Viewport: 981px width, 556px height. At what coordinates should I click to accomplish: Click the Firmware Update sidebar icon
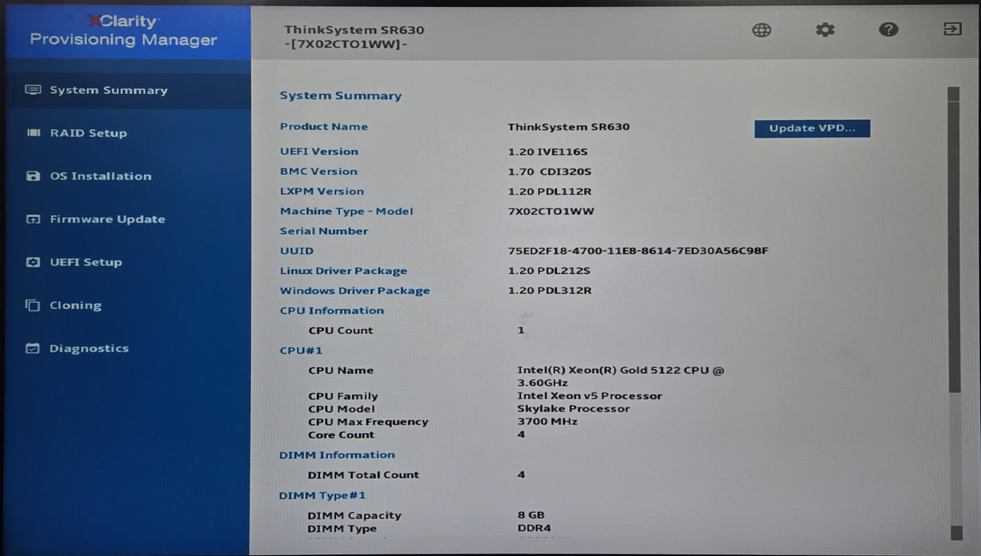[x=33, y=219]
